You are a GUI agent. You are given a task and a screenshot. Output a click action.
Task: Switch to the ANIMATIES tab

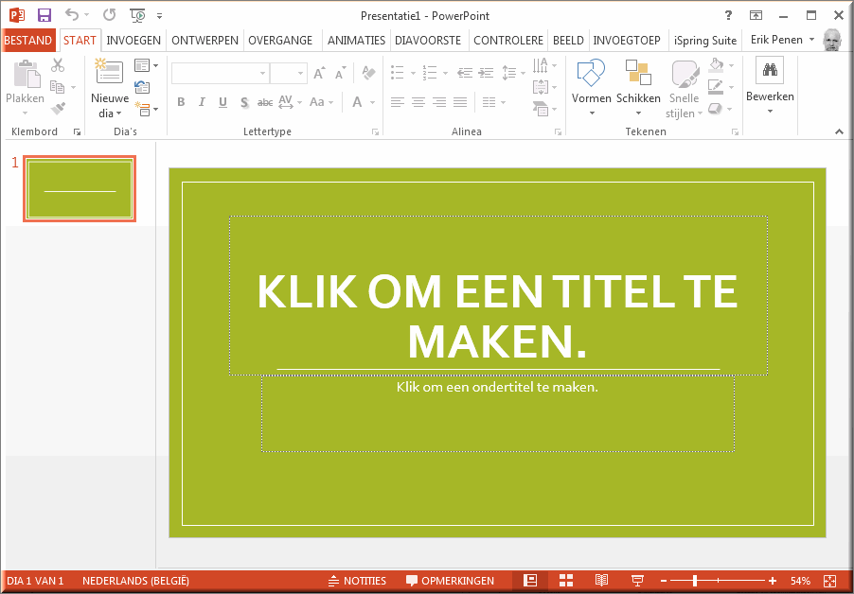coord(356,41)
